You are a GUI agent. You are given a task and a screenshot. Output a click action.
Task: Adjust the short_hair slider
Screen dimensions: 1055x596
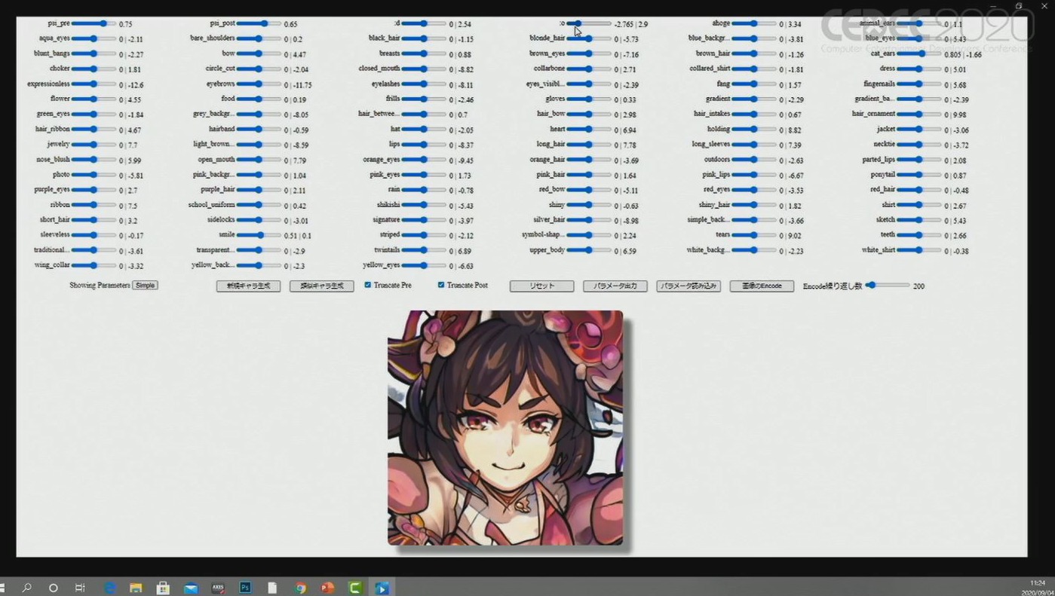94,220
